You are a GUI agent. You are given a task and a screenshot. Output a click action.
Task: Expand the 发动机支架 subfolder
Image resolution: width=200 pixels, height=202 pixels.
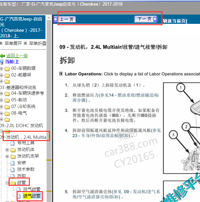[x=7, y=157]
